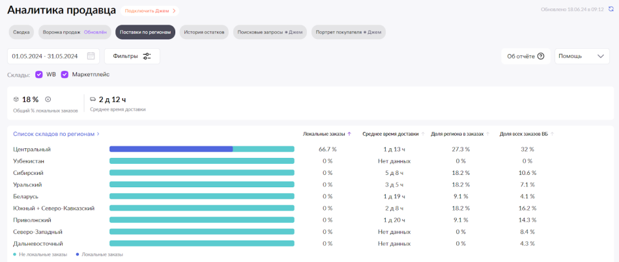Open the История остатков tab
Viewport: 619px width, 262px height.
pos(204,32)
